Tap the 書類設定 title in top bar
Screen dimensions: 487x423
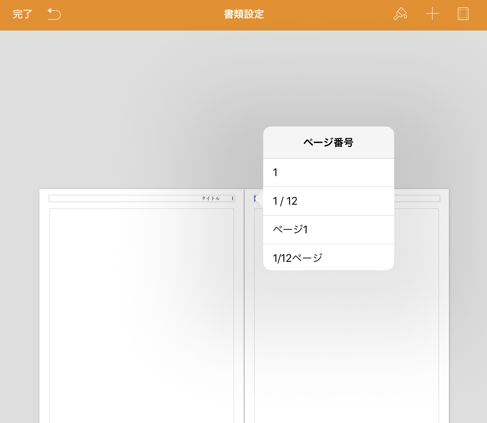[244, 14]
